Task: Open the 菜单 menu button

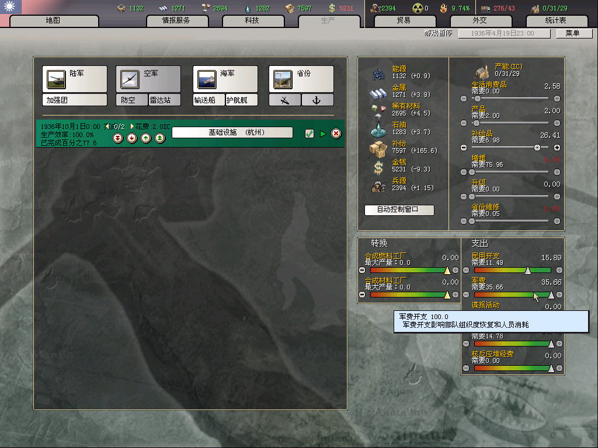Action: (x=572, y=33)
